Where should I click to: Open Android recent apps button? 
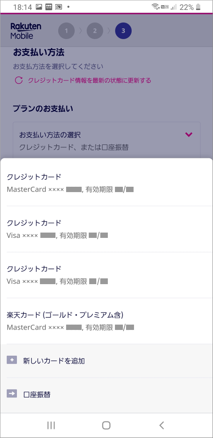point(51,425)
